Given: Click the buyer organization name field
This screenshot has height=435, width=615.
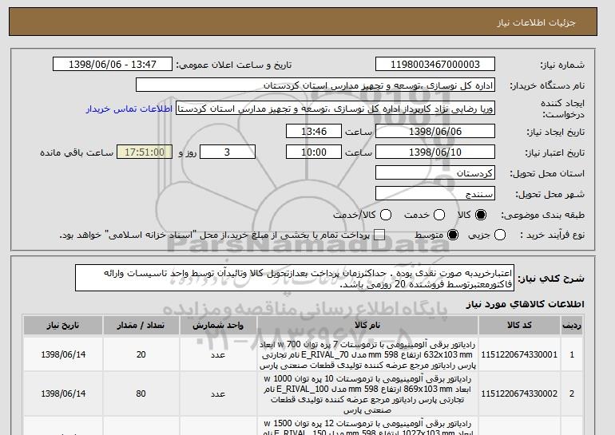Looking at the screenshot, I should tap(315, 85).
